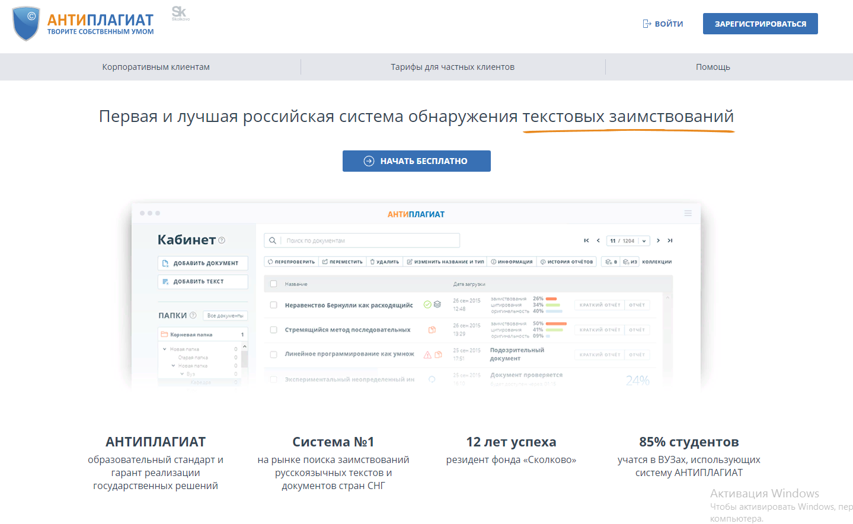Viewport: 853px width, 524px height.
Task: Click УДАЛИТЬ delete toolbar button
Action: coord(384,262)
